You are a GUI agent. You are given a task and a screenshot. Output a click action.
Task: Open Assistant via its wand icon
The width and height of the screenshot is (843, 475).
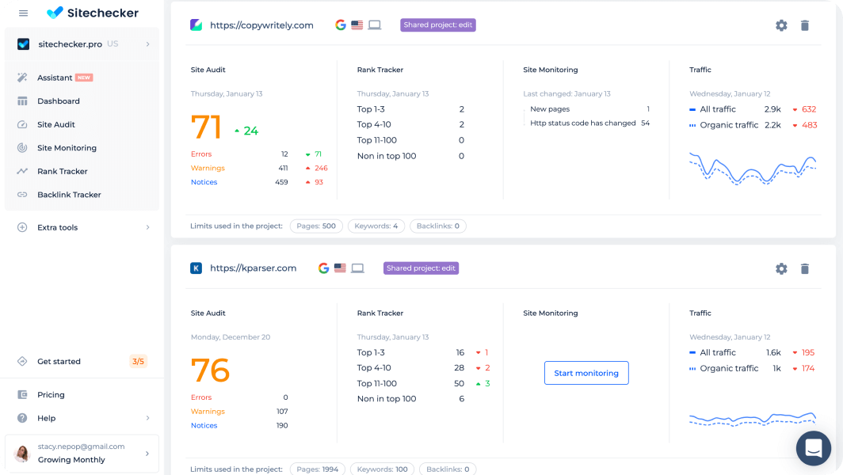(x=22, y=78)
